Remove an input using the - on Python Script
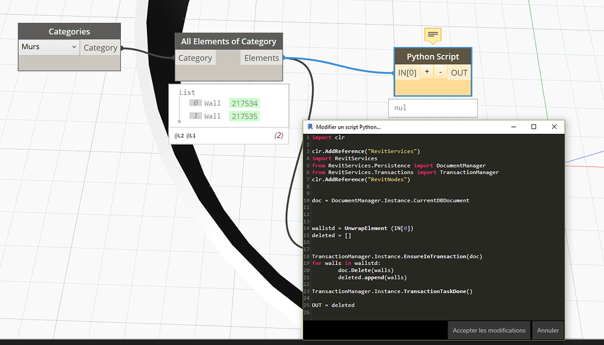The width and height of the screenshot is (604, 345). click(440, 71)
